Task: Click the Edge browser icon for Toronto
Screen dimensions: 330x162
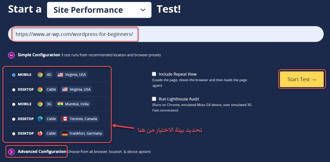Action: point(40,119)
